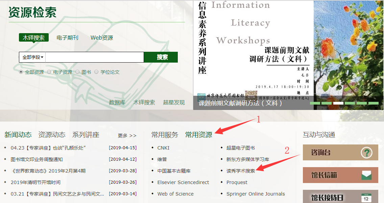Open the 新闻动态 tab
Viewport: 384px width, 203px height.
[x=18, y=135]
